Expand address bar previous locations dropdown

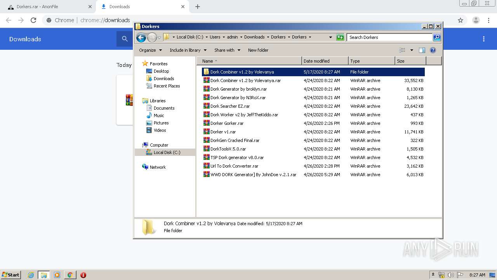(x=330, y=37)
